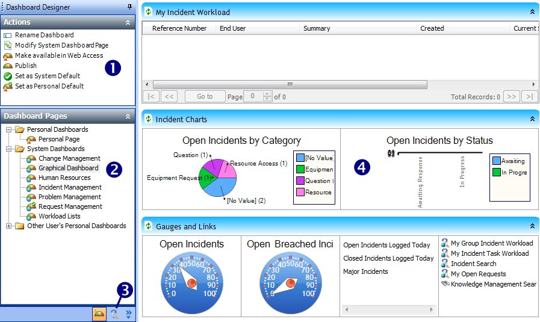Click the Go to page button
Screen dimensions: 540x322
click(205, 96)
